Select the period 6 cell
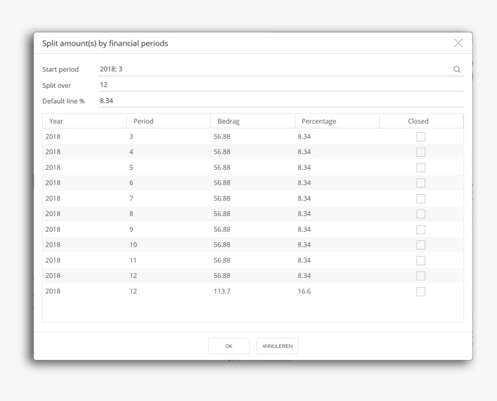497x401 pixels. tap(168, 183)
